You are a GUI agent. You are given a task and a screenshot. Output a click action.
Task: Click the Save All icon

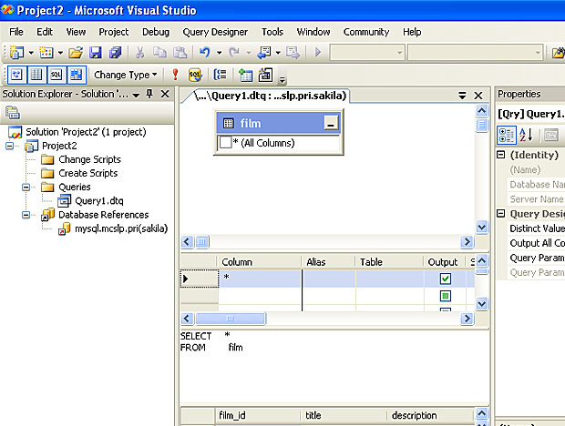pos(116,53)
